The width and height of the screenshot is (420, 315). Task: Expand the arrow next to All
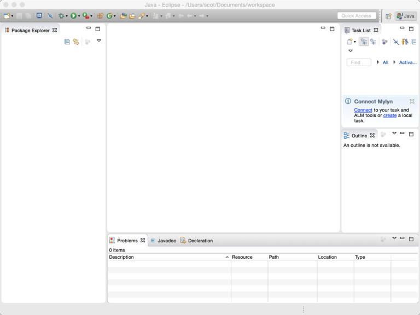click(378, 62)
